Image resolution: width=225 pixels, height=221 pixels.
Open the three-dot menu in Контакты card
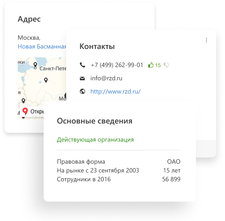[206, 40]
